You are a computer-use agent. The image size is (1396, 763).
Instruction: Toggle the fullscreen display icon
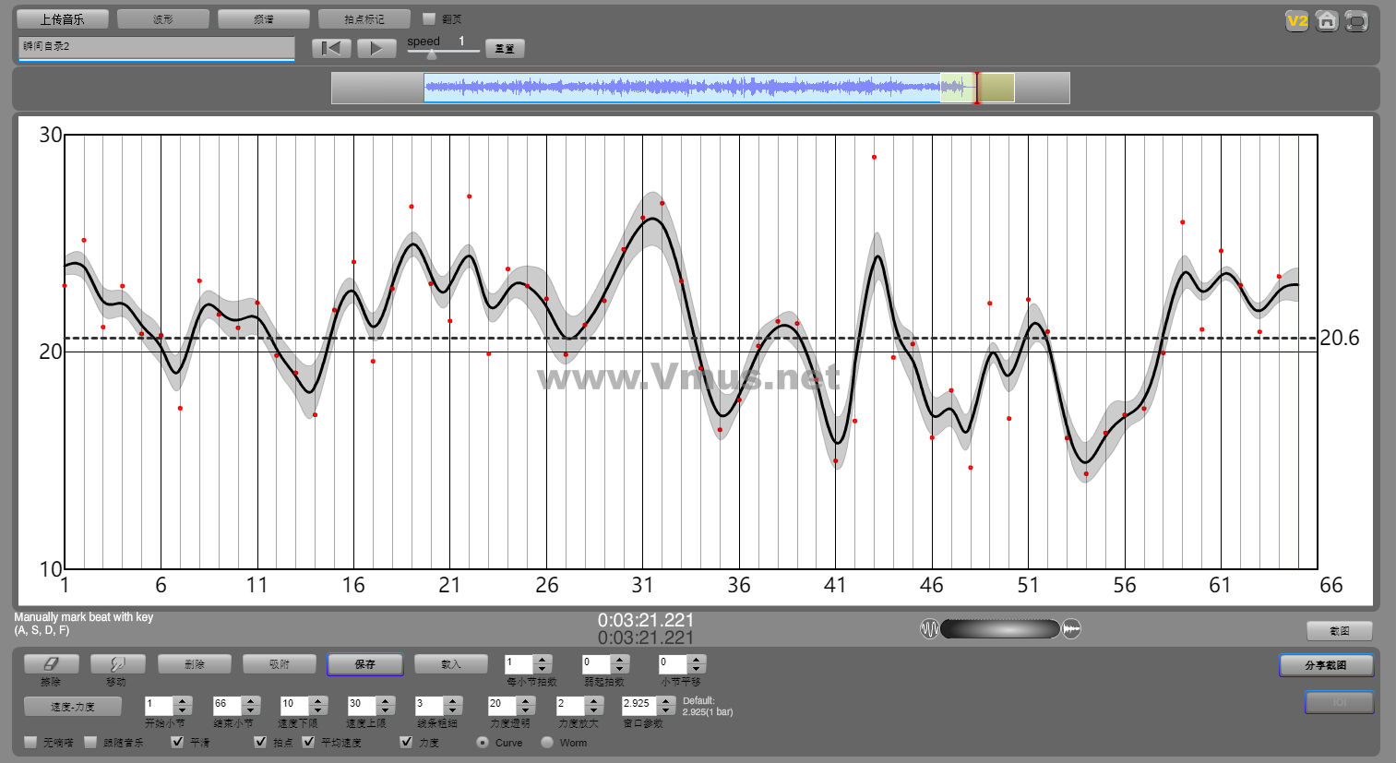(1356, 20)
